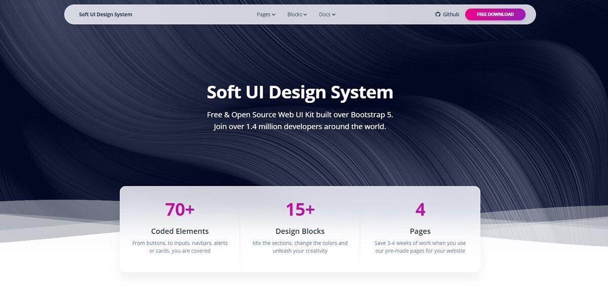Screen dimensions: 608x286
Task: Expand the chevron next to Pages
Action: pyautogui.click(x=274, y=15)
